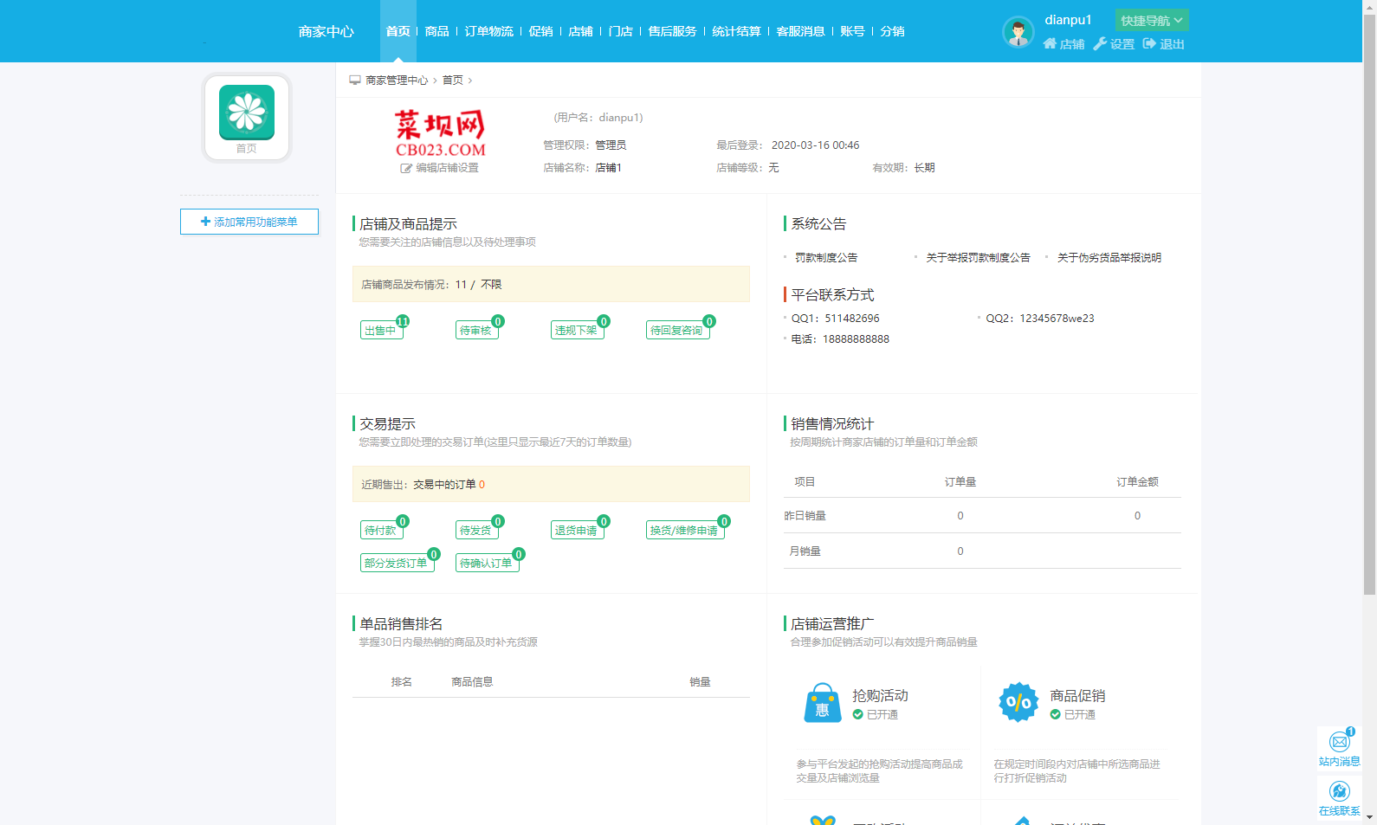Open the 关于伪劣货品举报说明 announcement
Screen dimensions: 1377x825
[x=1109, y=257]
